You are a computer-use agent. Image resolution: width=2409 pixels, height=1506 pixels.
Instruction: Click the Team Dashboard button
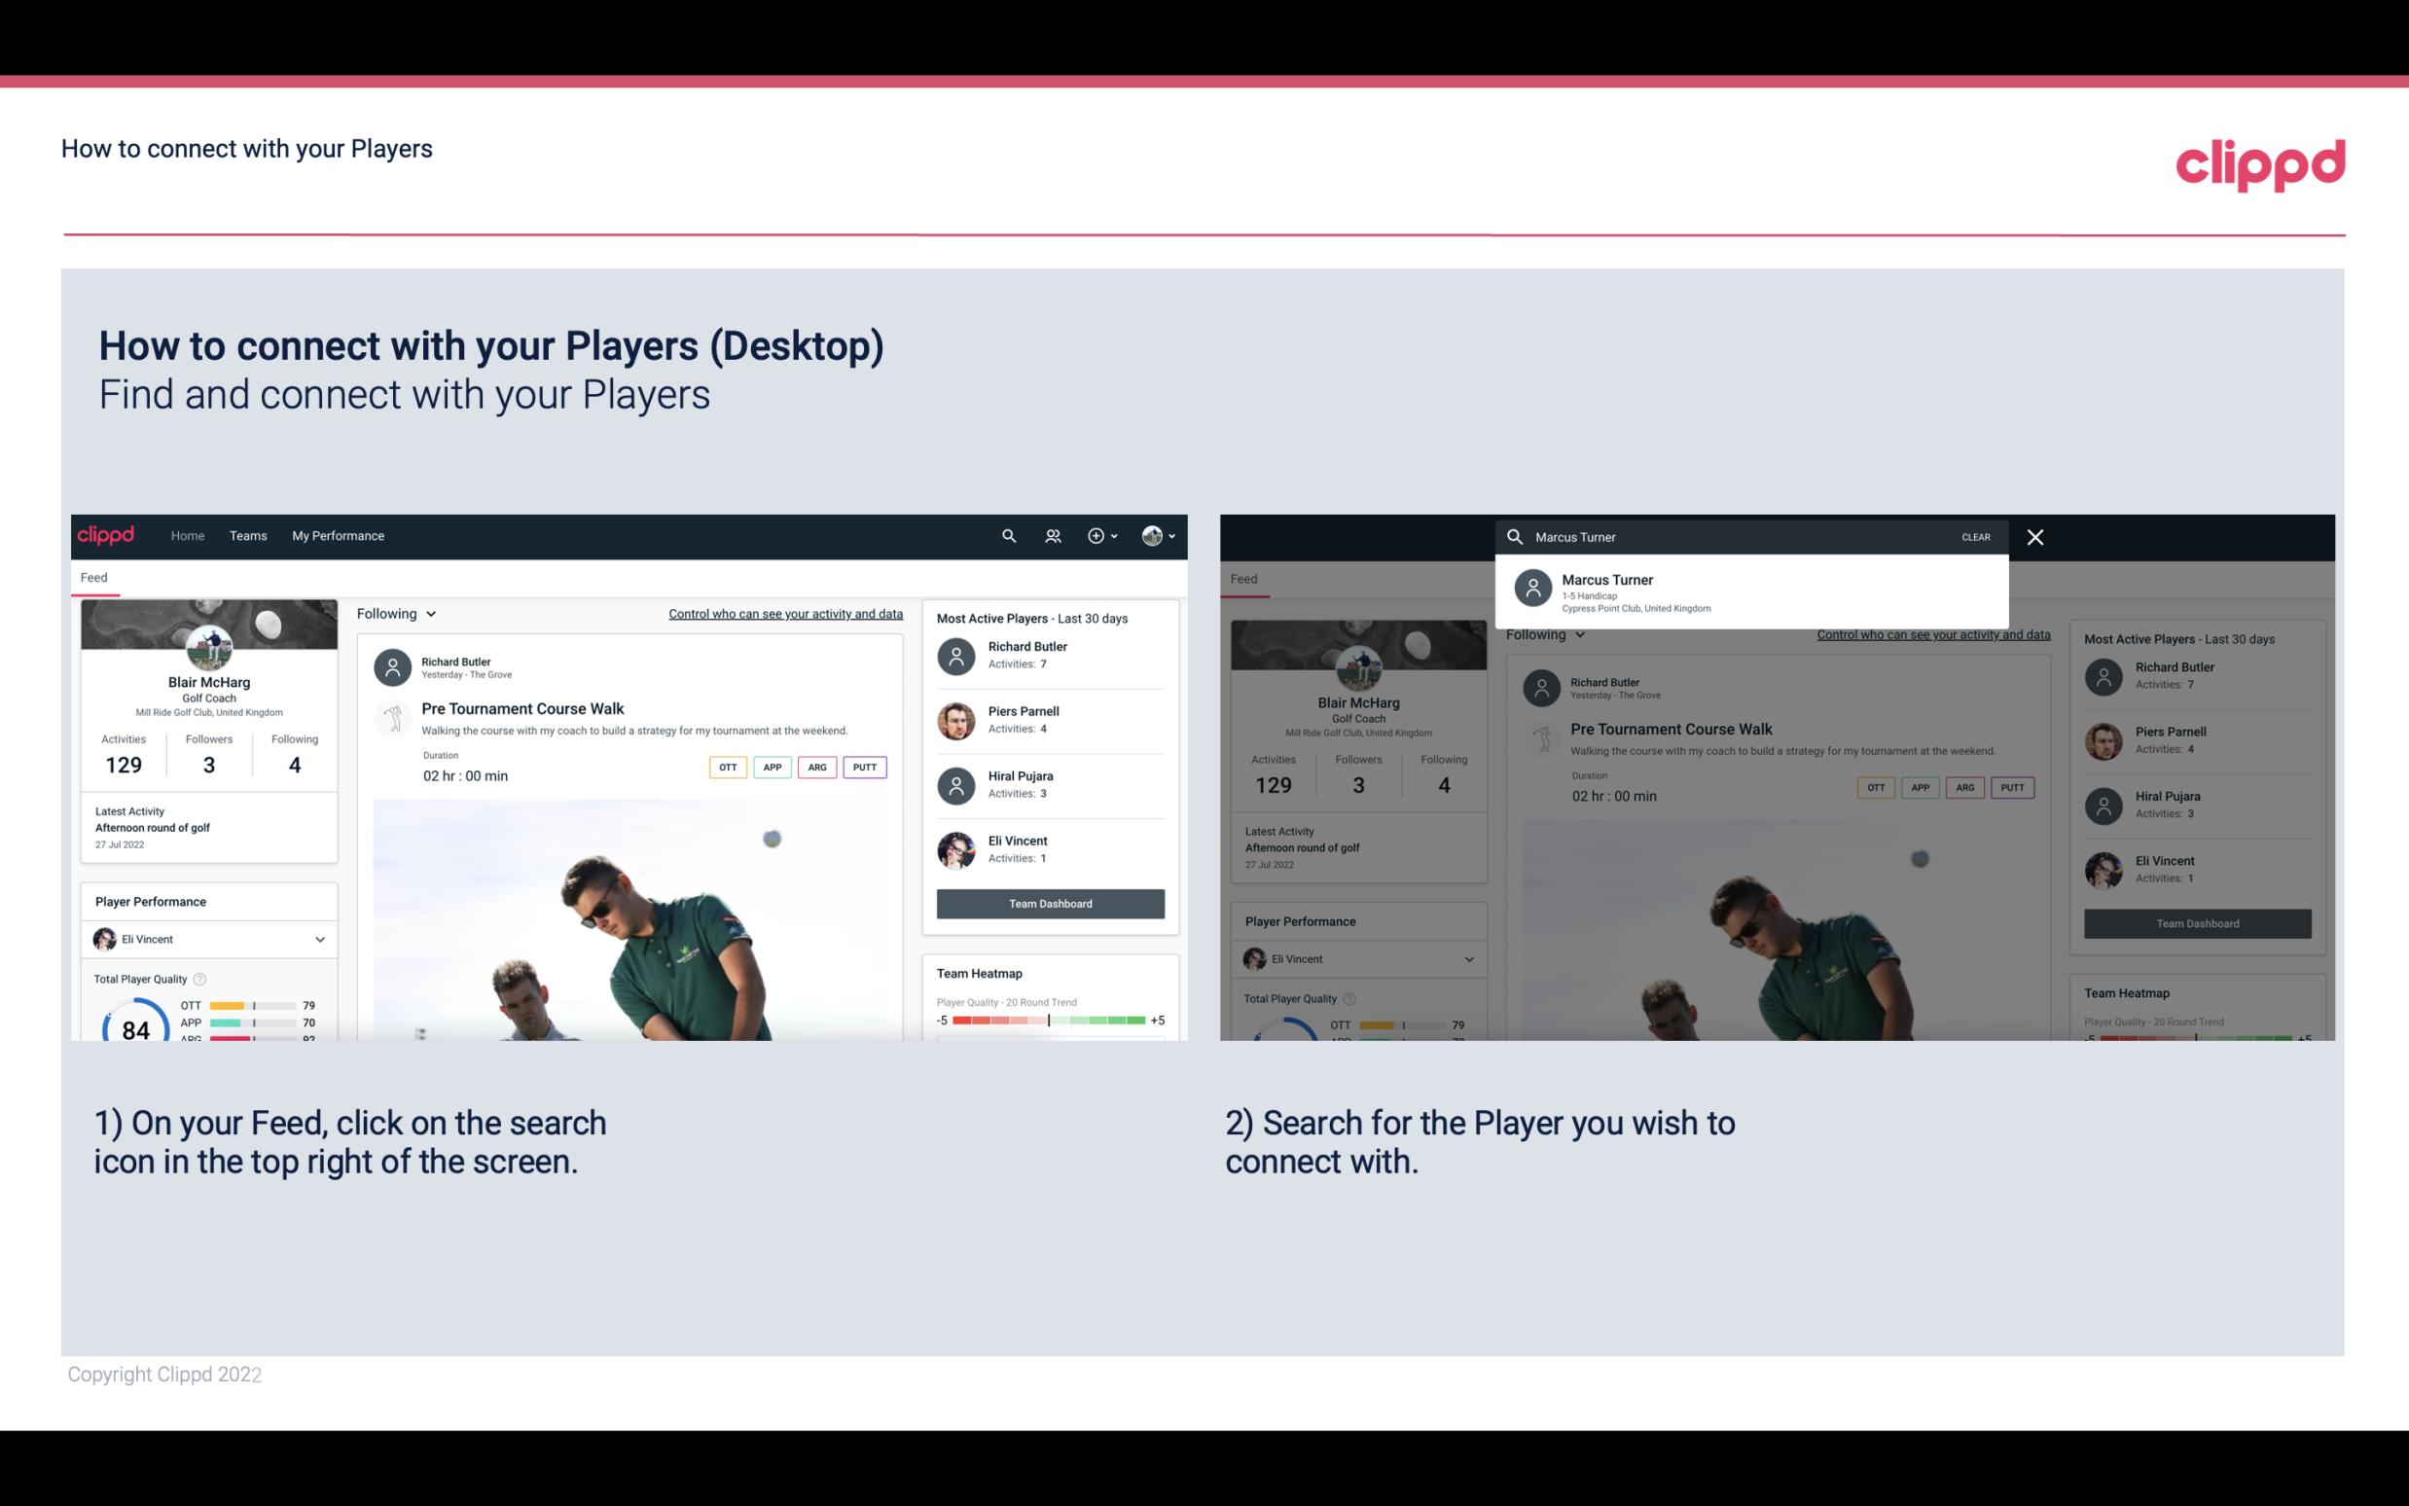point(1049,902)
